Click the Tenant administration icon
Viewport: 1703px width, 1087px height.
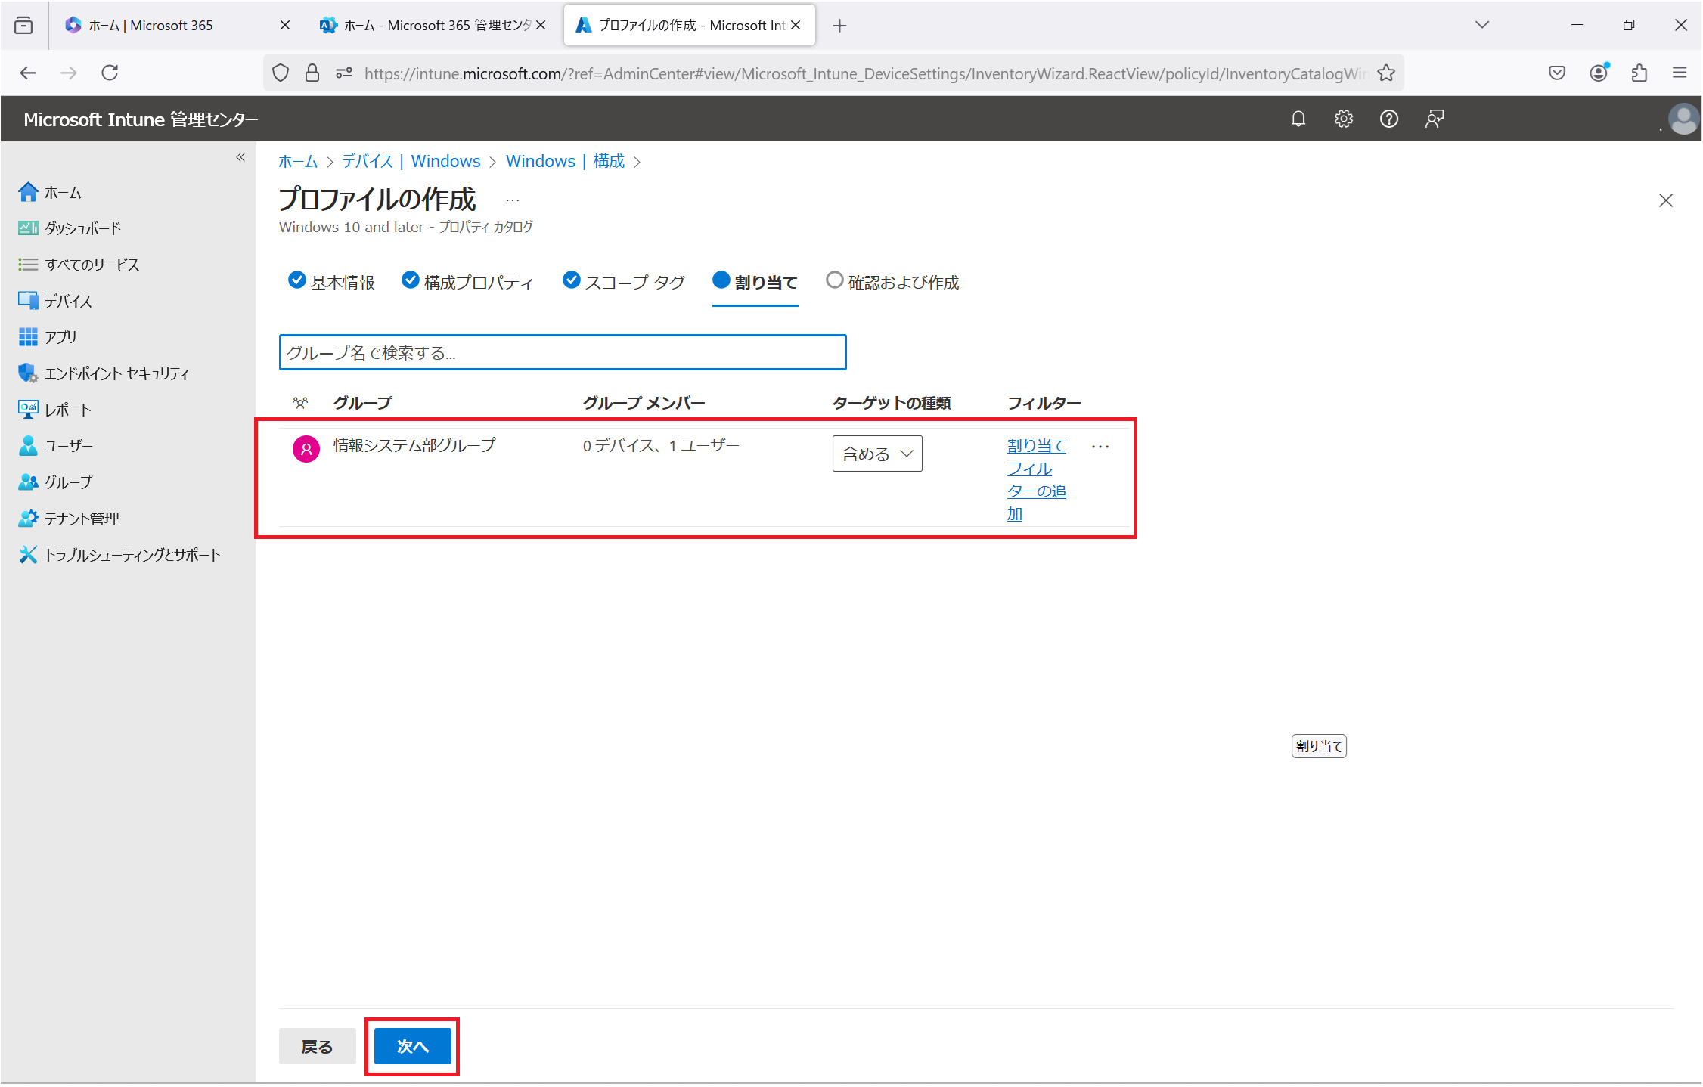coord(28,518)
